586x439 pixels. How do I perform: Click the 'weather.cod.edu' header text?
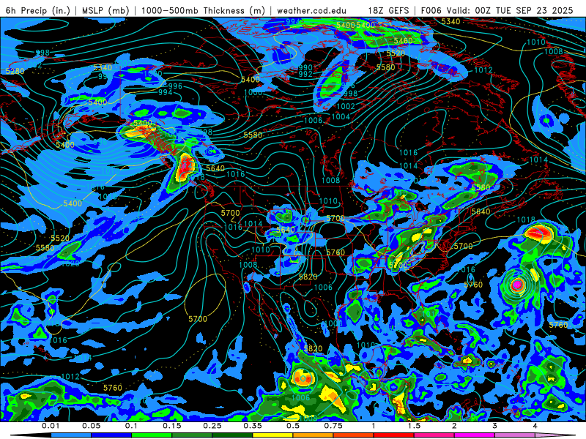point(311,10)
